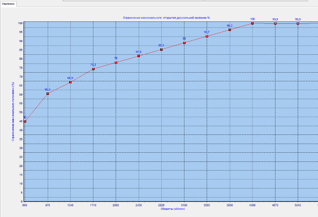Click the Обороты (об/мин) axis caption
The width and height of the screenshot is (318, 217).
(x=172, y=209)
